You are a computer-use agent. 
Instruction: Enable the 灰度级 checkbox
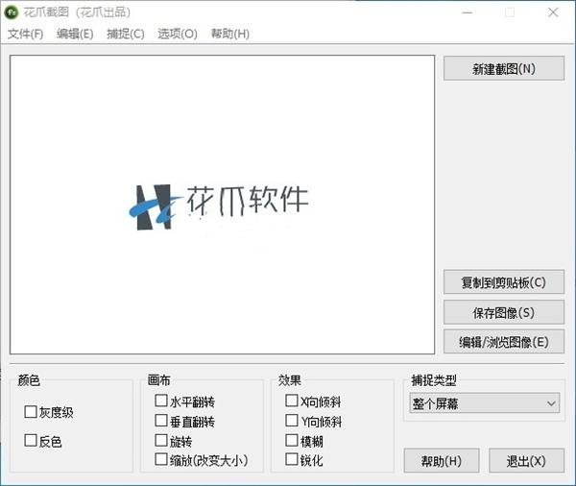[x=31, y=412]
